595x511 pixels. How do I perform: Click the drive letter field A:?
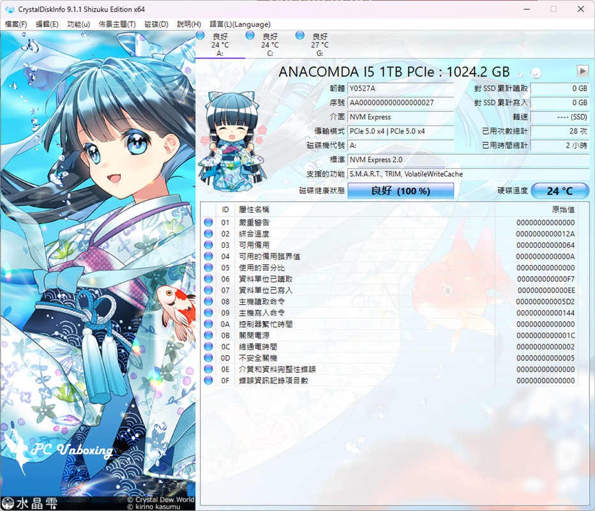pyautogui.click(x=401, y=146)
